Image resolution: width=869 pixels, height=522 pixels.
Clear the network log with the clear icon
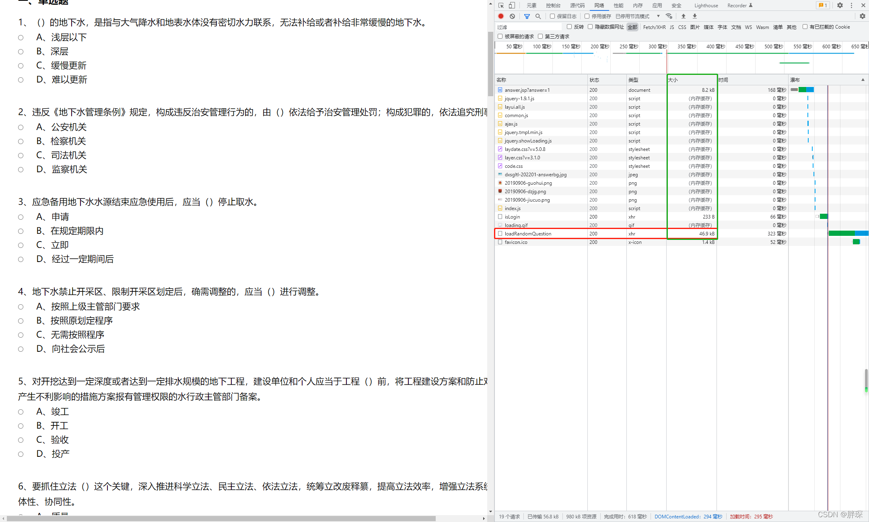pos(512,16)
